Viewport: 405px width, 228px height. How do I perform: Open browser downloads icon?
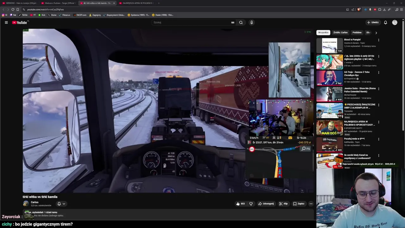click(x=384, y=9)
